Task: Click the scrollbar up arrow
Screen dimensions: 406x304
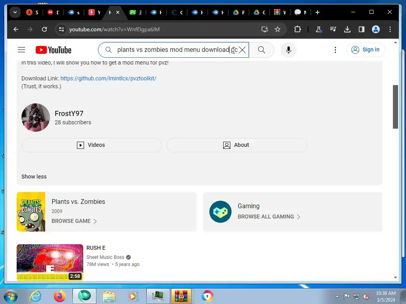Action: [x=395, y=42]
